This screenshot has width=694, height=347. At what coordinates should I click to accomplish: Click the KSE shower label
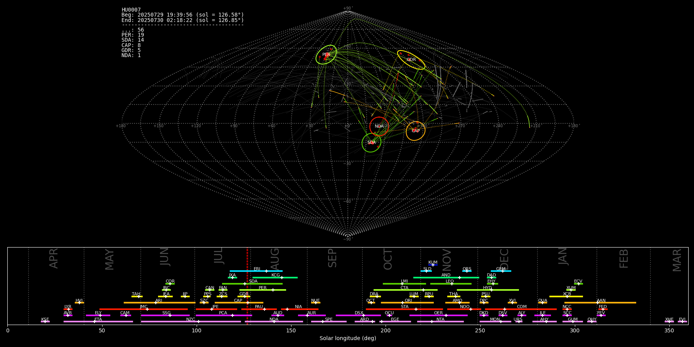click(45, 320)
